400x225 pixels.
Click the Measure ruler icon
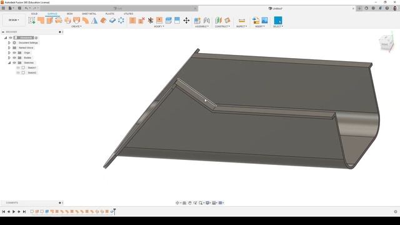(242, 21)
